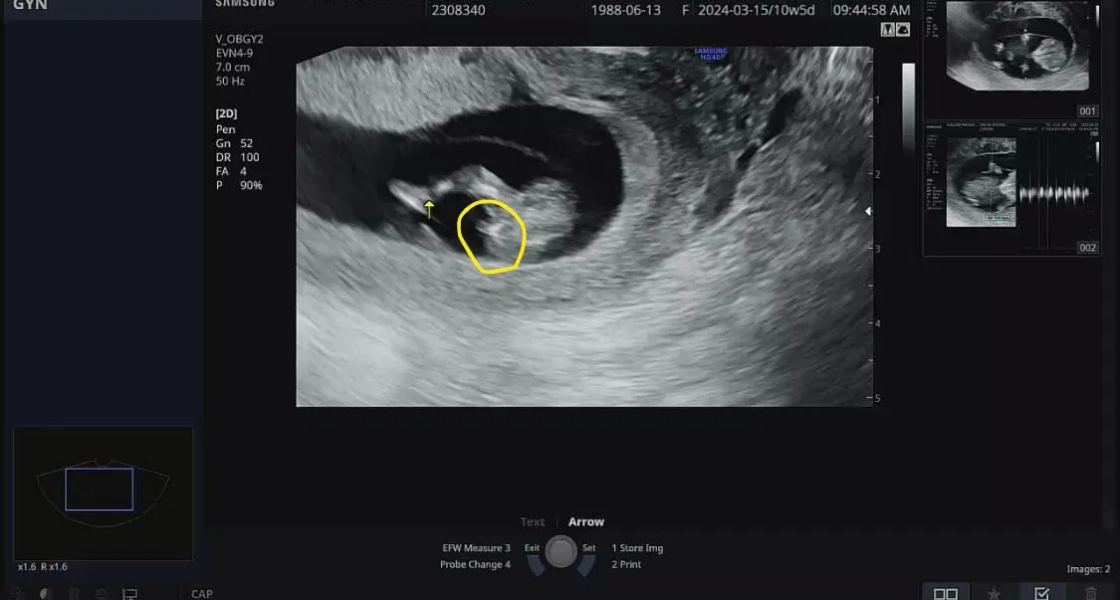Click the Pen frequency setting
The height and width of the screenshot is (600, 1120).
[225, 129]
